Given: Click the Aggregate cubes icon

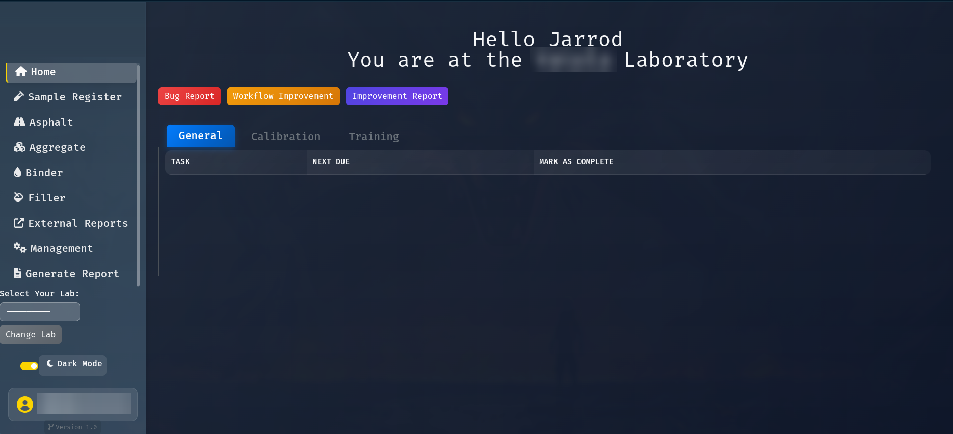Looking at the screenshot, I should [x=19, y=147].
